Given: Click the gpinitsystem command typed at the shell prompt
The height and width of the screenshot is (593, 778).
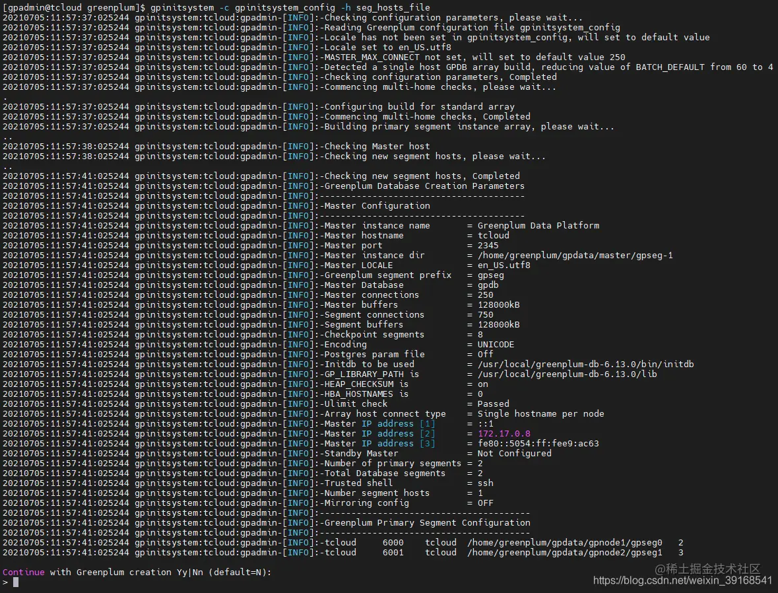Looking at the screenshot, I should (290, 7).
